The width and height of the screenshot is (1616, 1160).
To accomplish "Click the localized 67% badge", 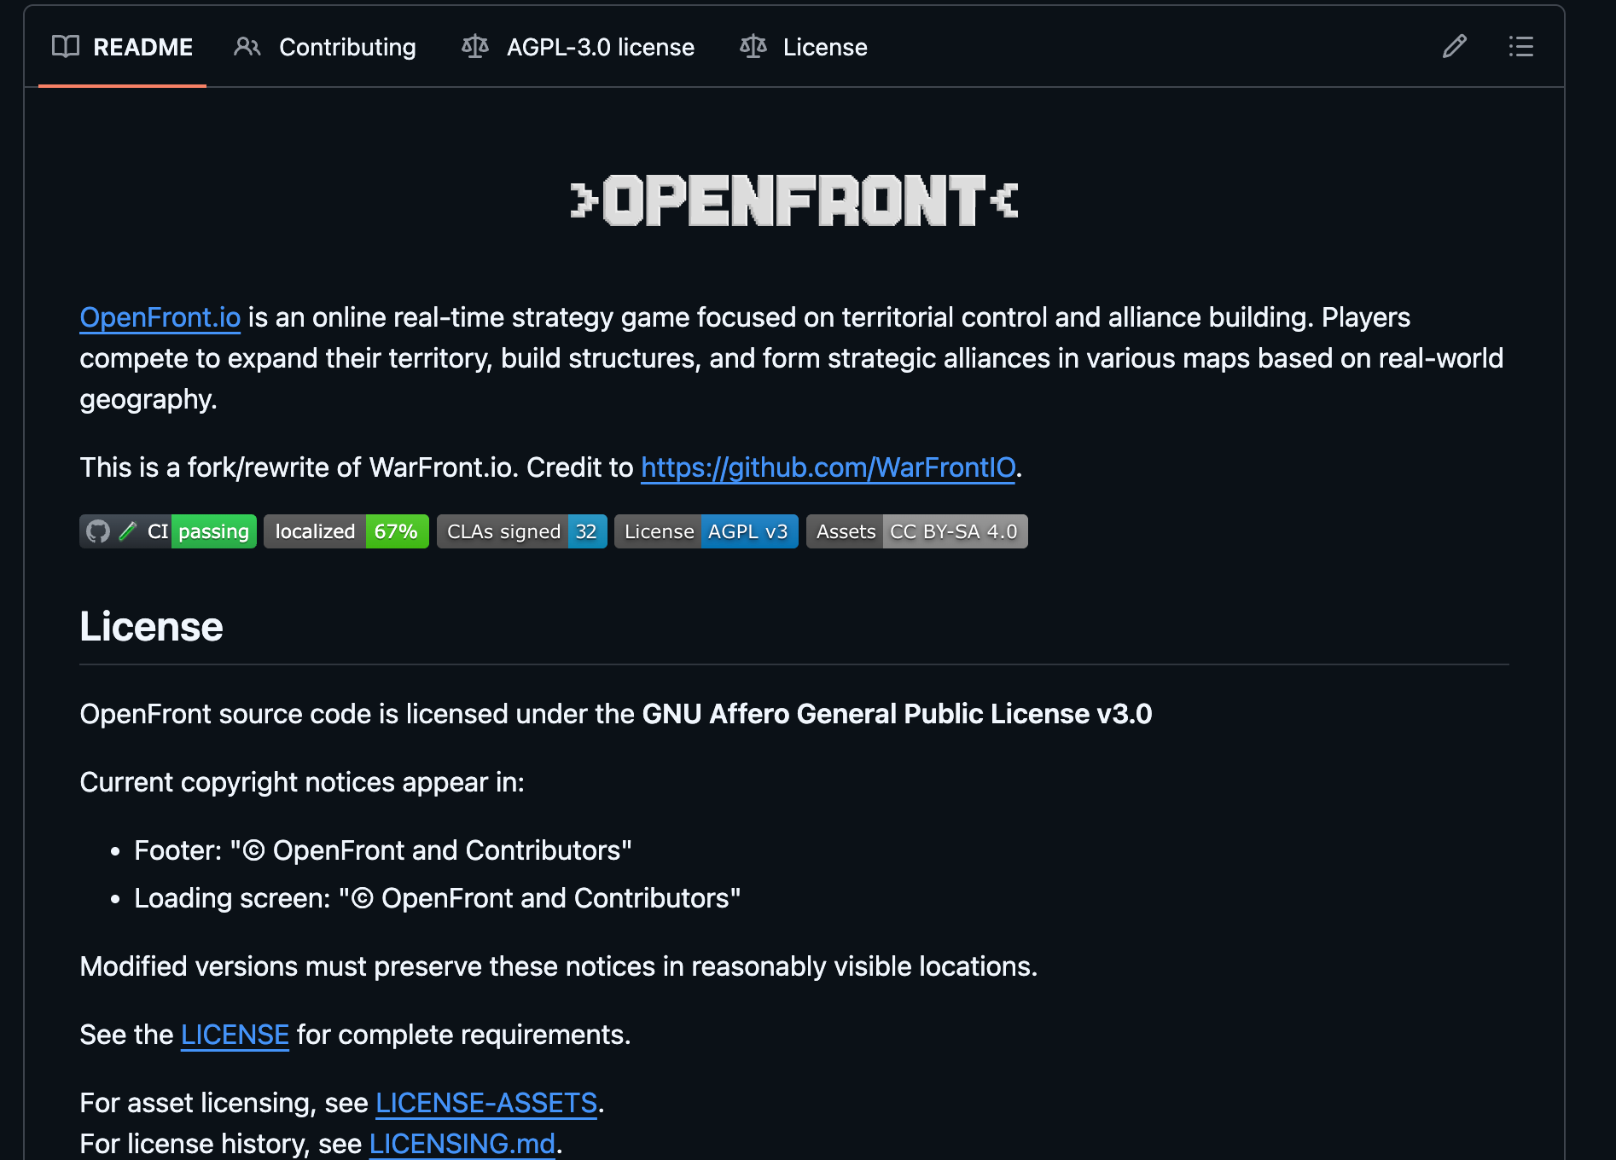I will pyautogui.click(x=346, y=531).
